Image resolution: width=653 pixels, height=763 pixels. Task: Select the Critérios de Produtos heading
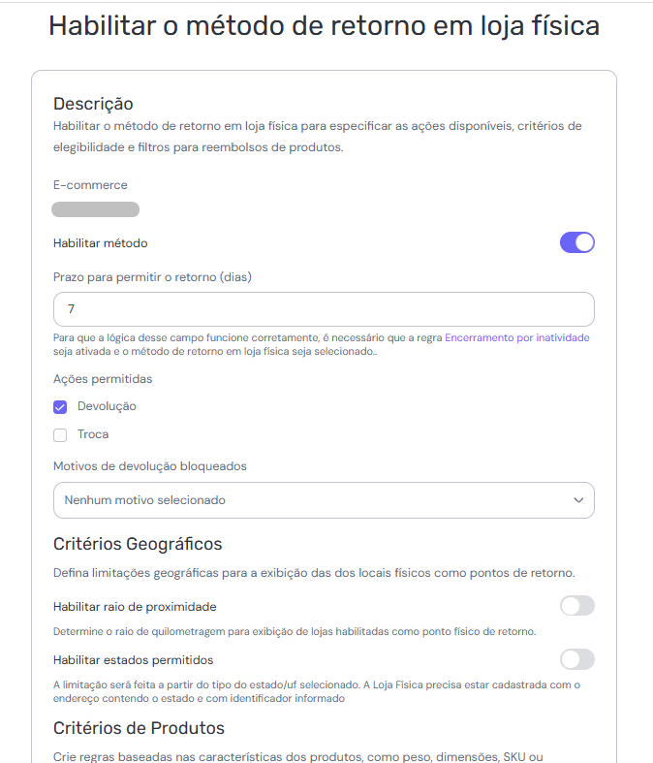tap(139, 727)
